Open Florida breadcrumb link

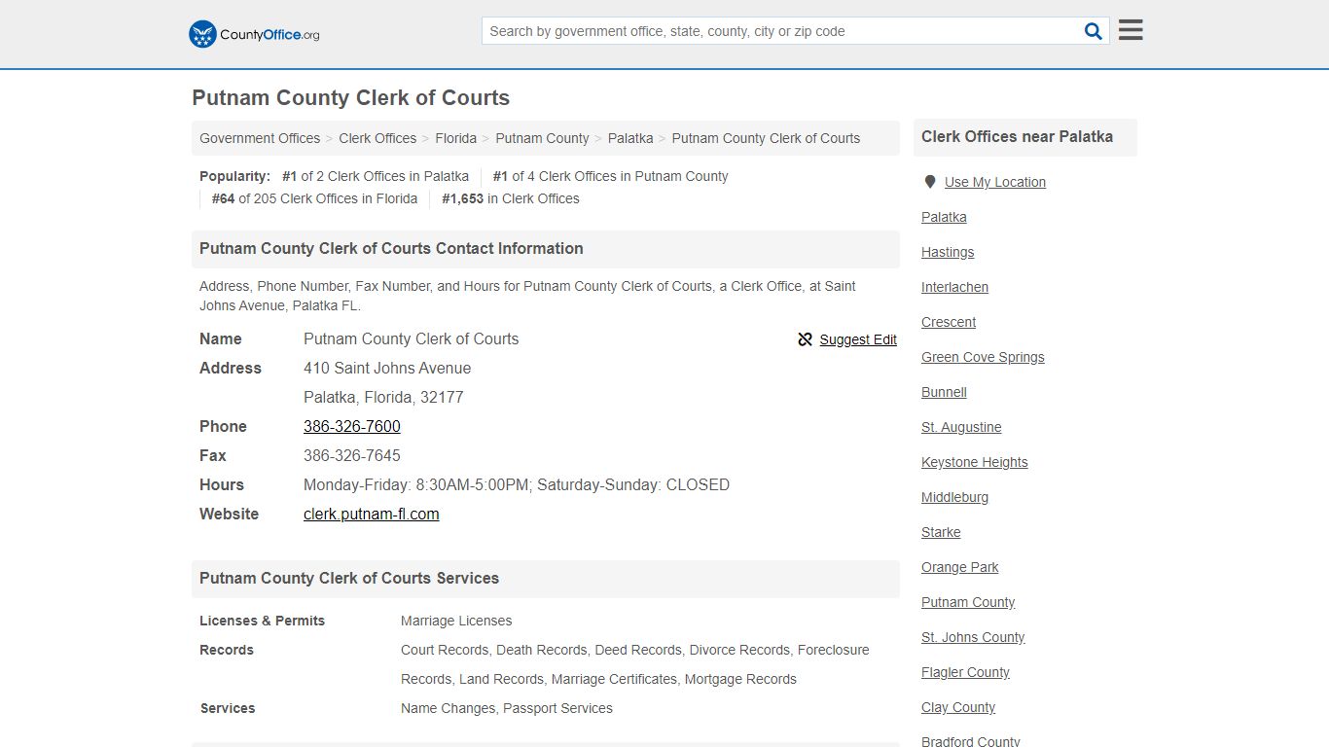click(455, 138)
